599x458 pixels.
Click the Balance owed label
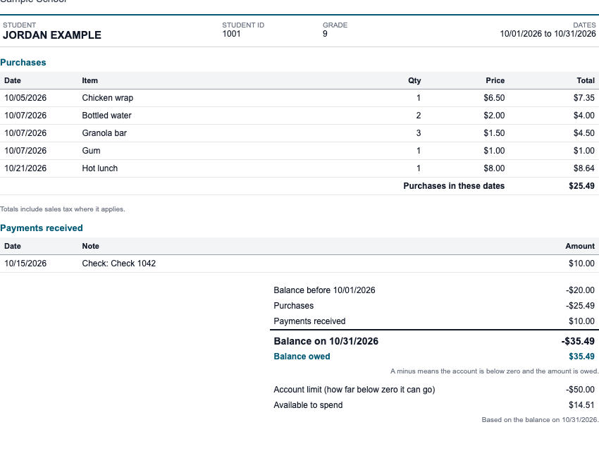pyautogui.click(x=302, y=357)
